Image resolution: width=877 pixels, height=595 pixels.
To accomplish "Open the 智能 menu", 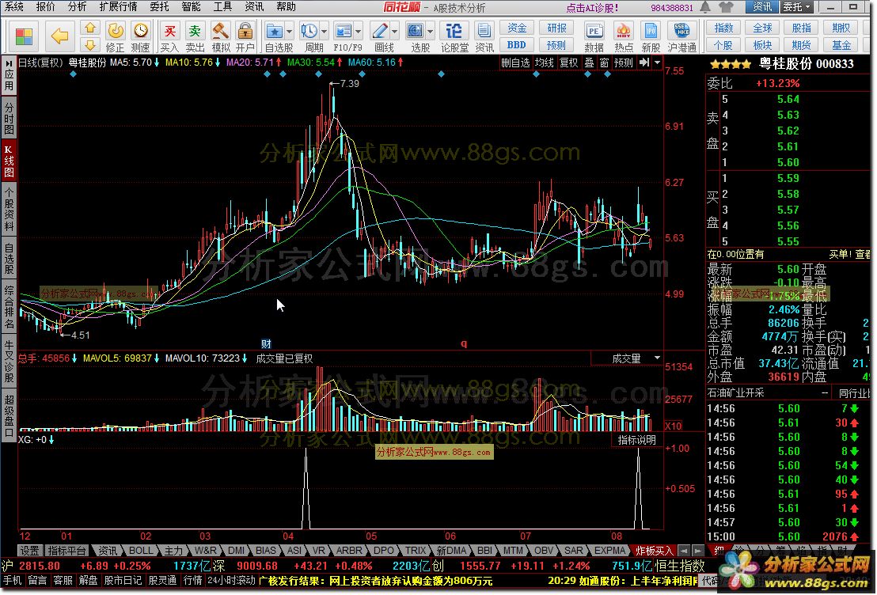I will pyautogui.click(x=191, y=6).
